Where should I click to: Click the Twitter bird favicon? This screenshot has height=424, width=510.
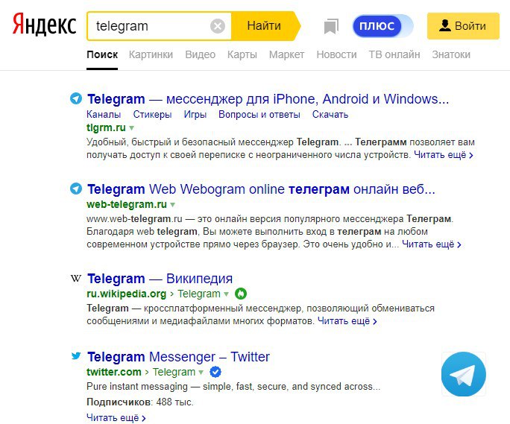(x=75, y=356)
